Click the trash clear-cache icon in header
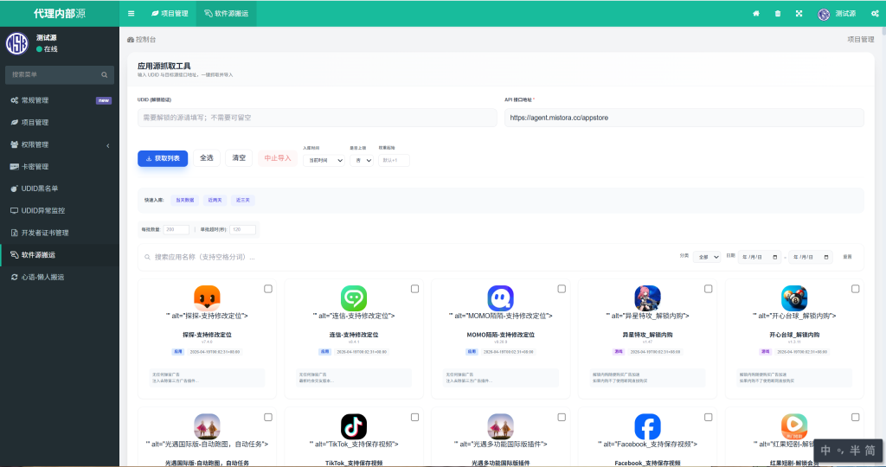The height and width of the screenshot is (467, 886). [x=778, y=14]
